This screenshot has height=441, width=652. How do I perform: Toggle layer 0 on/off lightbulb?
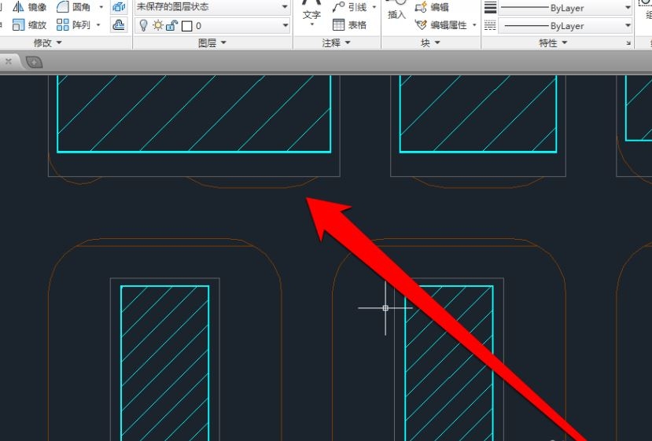coord(143,26)
